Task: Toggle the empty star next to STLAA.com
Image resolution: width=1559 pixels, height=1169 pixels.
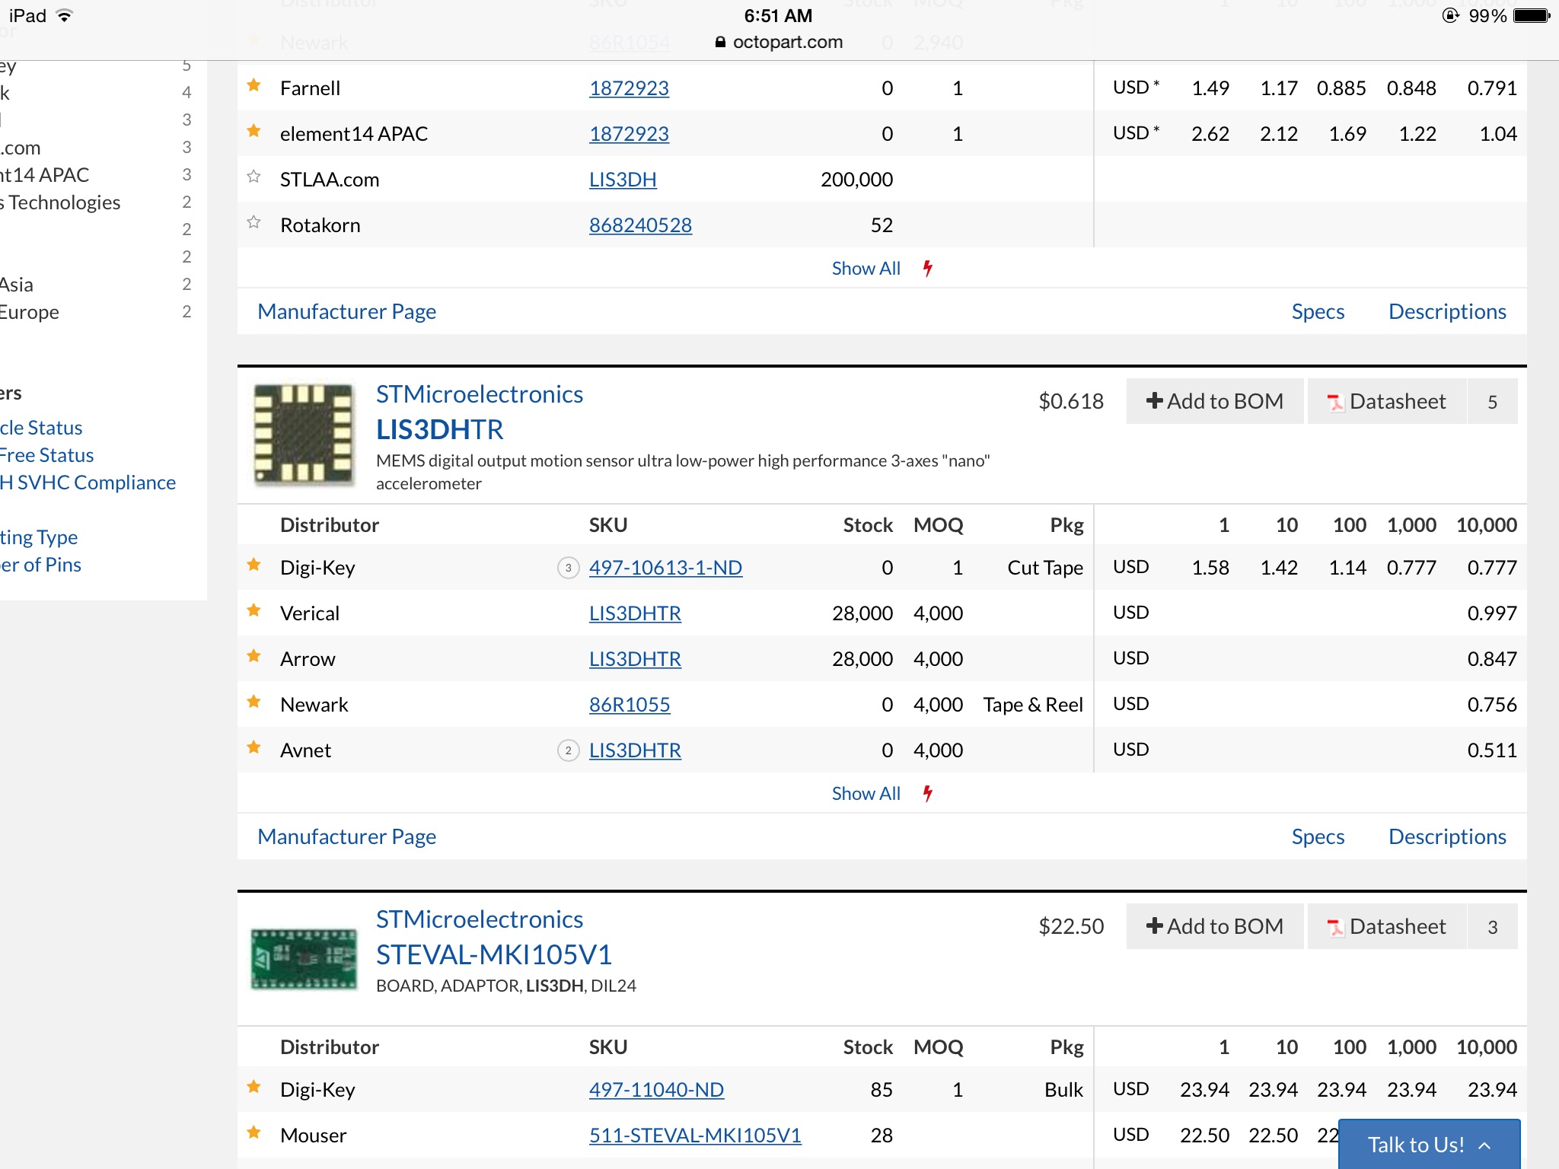Action: (254, 177)
